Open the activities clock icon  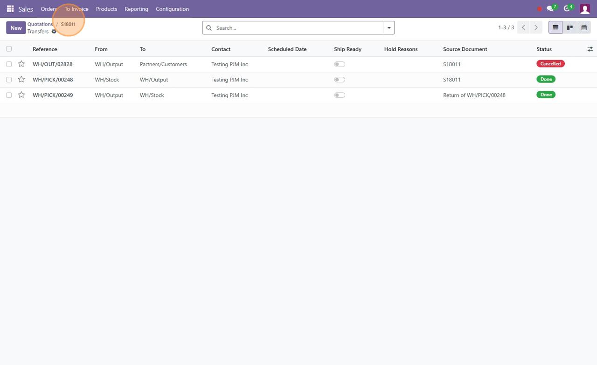click(x=567, y=9)
